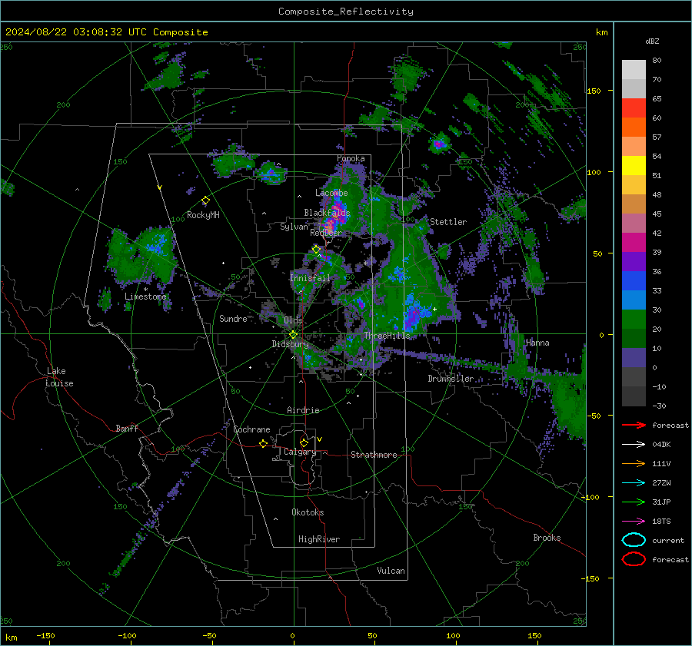Click the Didsbury label
The image size is (692, 646).
pyautogui.click(x=291, y=344)
